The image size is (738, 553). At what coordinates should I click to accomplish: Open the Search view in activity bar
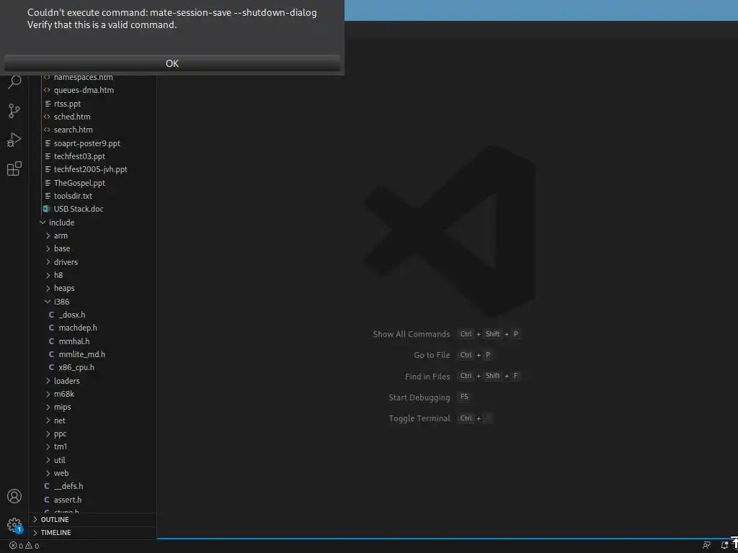click(x=14, y=82)
